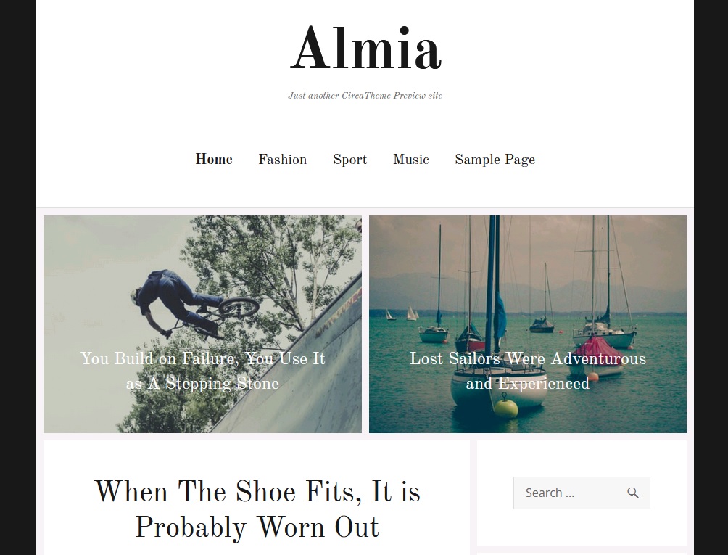This screenshot has width=728, height=555.
Task: Click the Almia site title
Action: click(365, 49)
